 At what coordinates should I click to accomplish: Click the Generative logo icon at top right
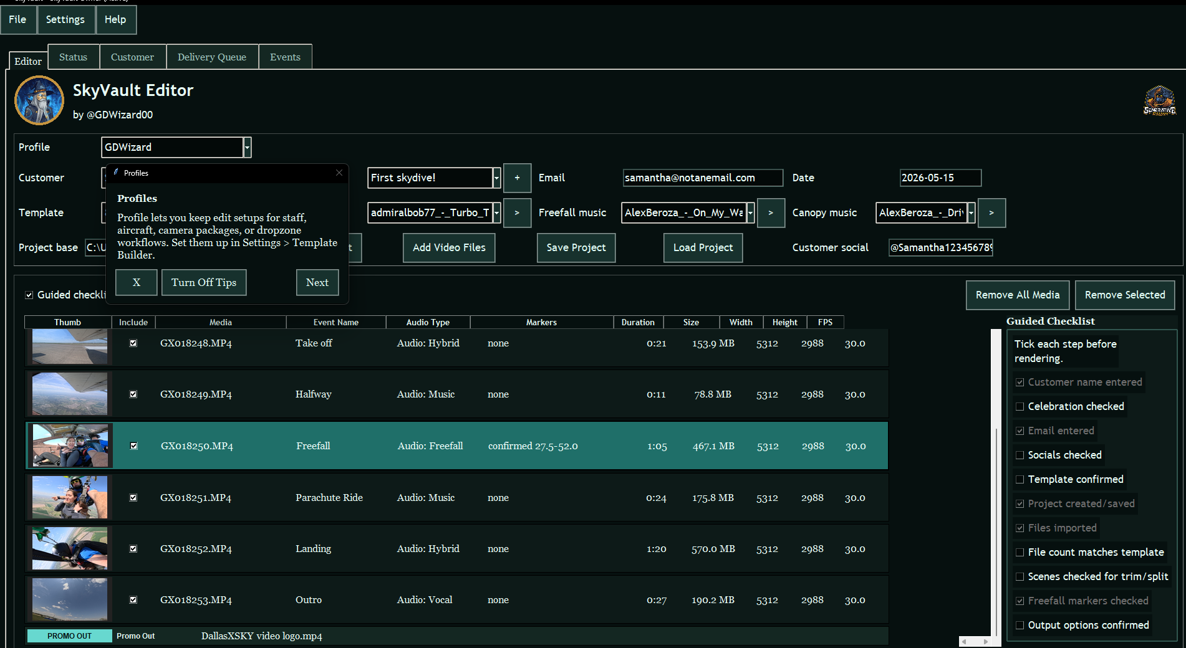pos(1159,101)
